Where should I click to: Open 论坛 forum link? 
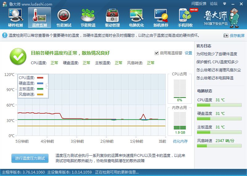tap(214, 4)
